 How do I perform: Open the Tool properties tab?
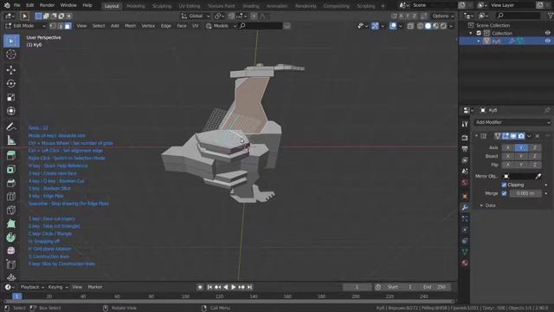[x=465, y=124]
